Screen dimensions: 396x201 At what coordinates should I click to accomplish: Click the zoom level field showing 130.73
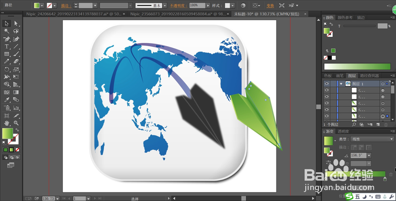pyautogui.click(x=48, y=199)
